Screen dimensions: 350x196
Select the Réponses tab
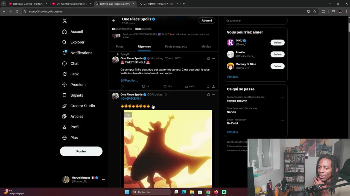click(144, 47)
